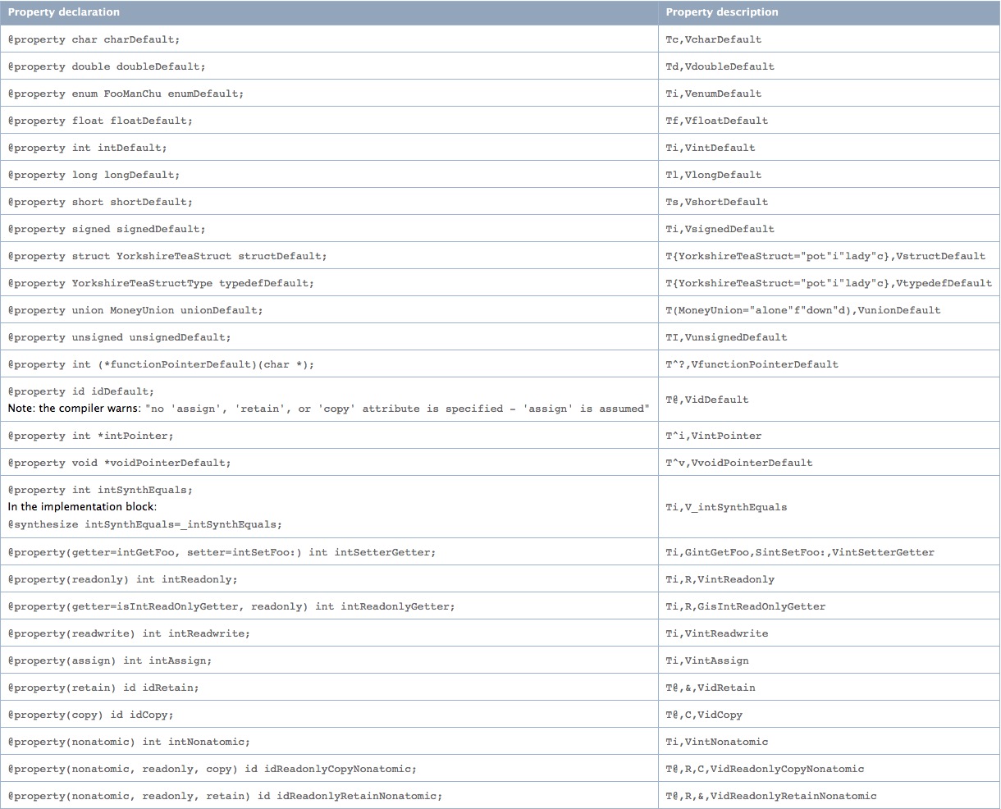Select '@property void *voidPointerDefault;' text
This screenshot has height=809, width=1001.
119,463
